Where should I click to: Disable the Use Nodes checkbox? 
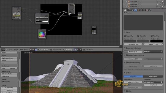[x=39, y=49]
